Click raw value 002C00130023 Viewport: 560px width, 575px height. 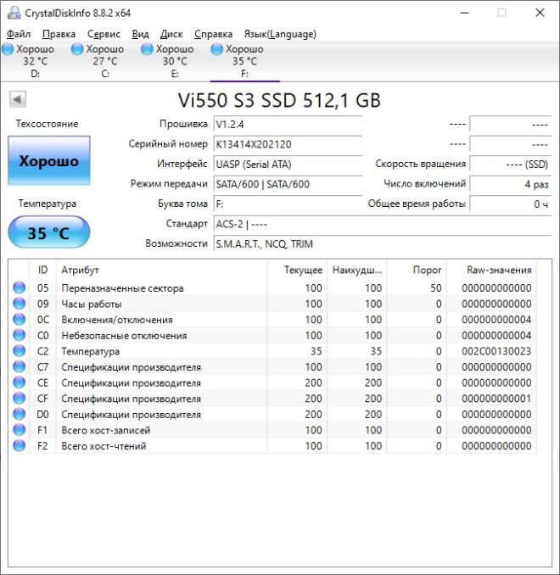click(496, 351)
